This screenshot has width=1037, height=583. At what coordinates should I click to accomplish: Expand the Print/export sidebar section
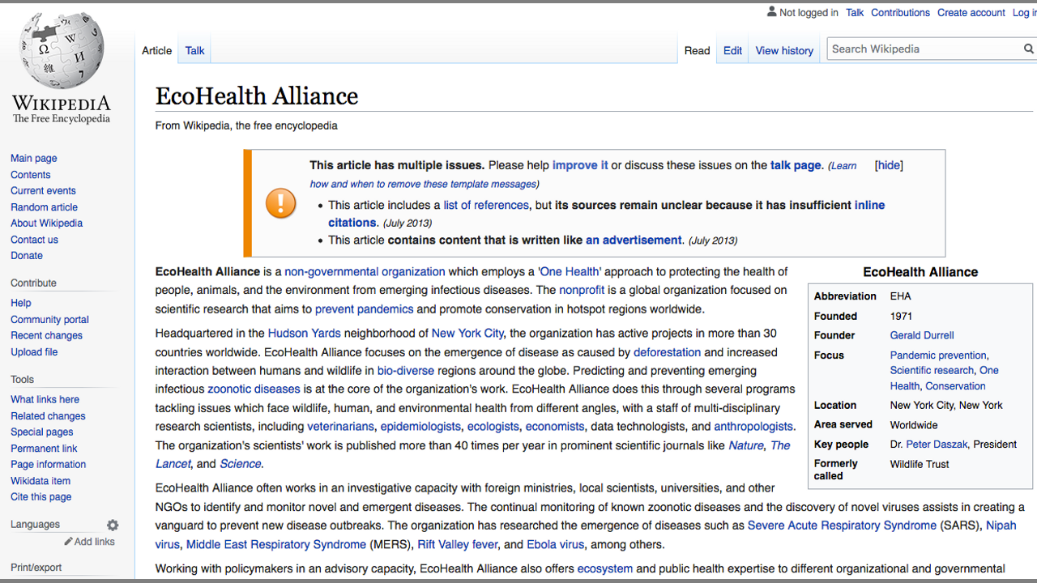pyautogui.click(x=36, y=568)
